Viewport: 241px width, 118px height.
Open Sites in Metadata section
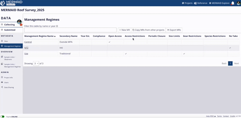click(x=6, y=41)
